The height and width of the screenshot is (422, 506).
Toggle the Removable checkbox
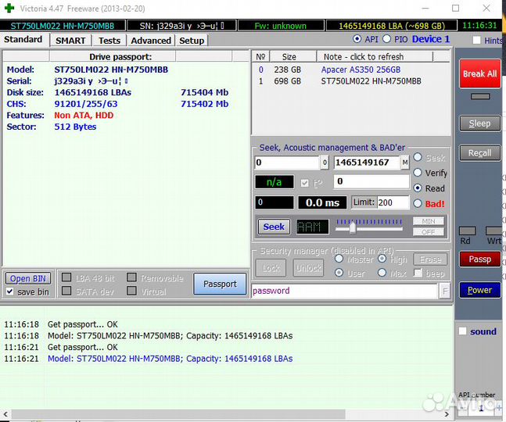tap(131, 277)
